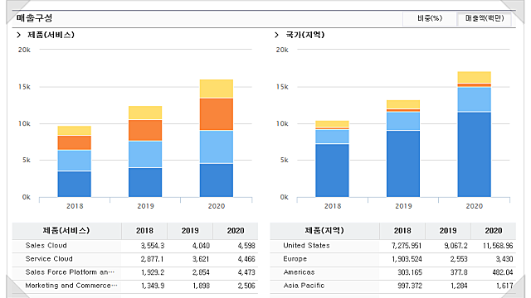Click the 2020 axis label in product chart
Viewport: 531px width, 298px height.
tap(216, 206)
